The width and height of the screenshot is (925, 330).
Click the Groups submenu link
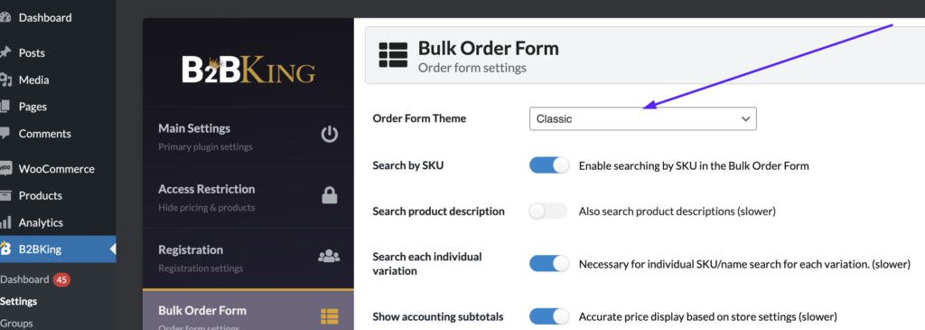pos(16,324)
